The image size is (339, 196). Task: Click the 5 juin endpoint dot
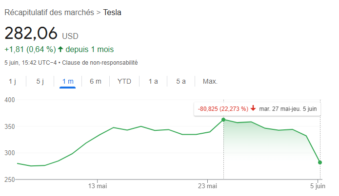[320, 162]
